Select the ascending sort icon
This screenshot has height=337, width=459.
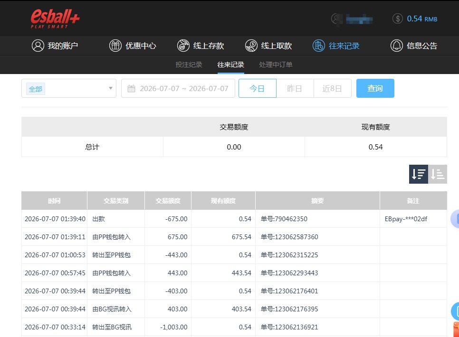coord(437,174)
